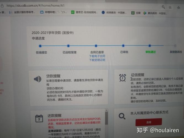Click the 成绩查询 blue round bookmark icon
This screenshot has width=184, height=138.
103,12
